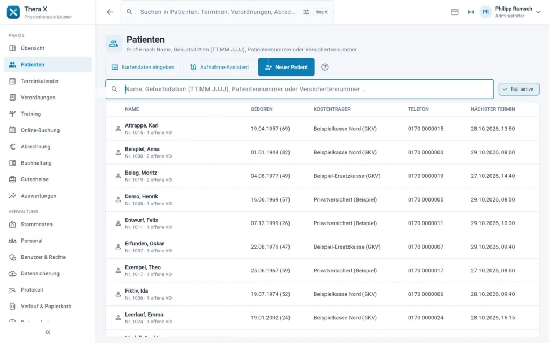Click the back arrow icon
This screenshot has width=549, height=343.
pyautogui.click(x=110, y=12)
